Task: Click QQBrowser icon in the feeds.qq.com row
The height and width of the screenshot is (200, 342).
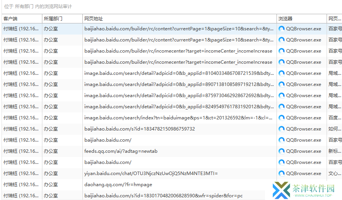Action: tap(282, 151)
